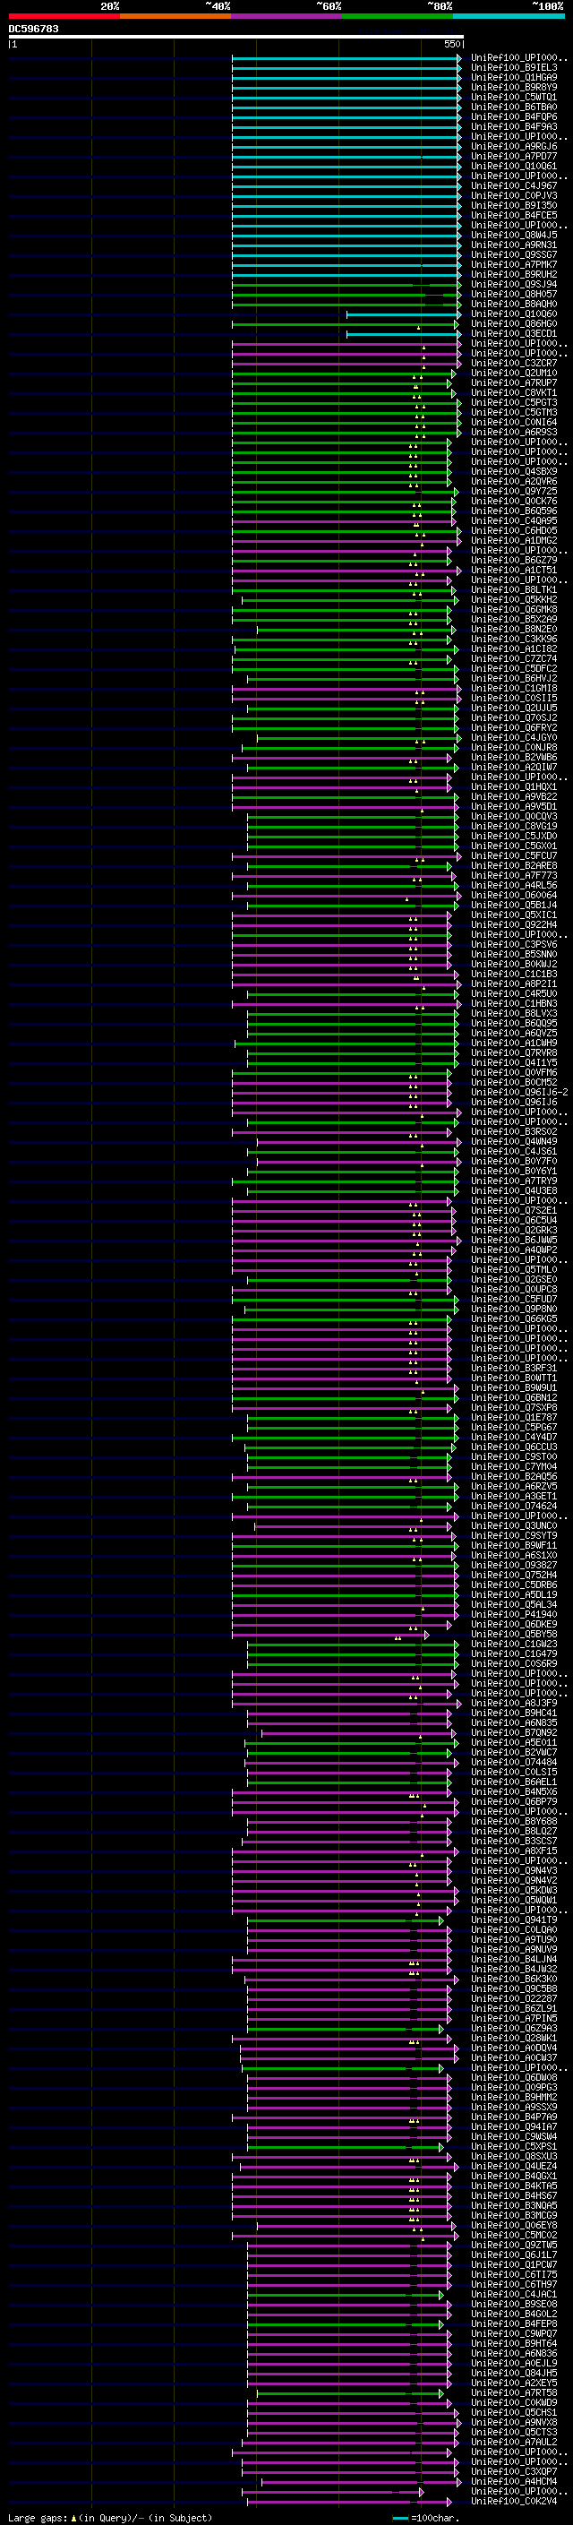
Task: Click the green alignment bar for UniRef100_C4JAC1
Action: pos(345,2295)
